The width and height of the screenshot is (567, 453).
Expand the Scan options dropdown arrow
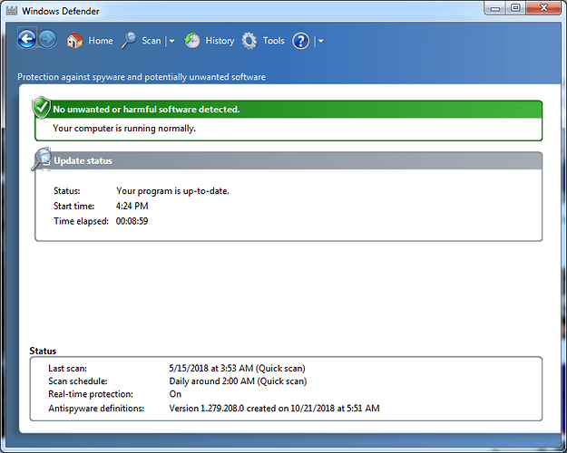click(x=171, y=42)
